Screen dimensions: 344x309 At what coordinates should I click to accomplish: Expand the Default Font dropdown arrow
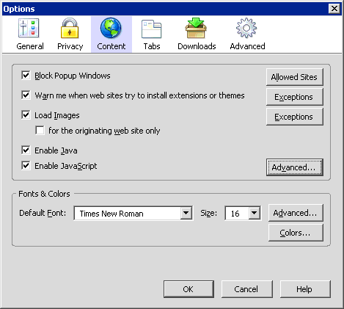pos(186,213)
